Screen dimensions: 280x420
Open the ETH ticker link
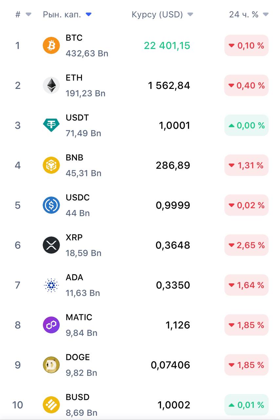tap(74, 78)
